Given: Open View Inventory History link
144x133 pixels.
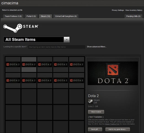Looking at the screenshot, I should tap(134, 10).
